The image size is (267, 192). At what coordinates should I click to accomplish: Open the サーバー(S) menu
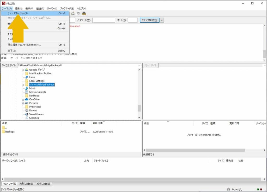point(52,9)
